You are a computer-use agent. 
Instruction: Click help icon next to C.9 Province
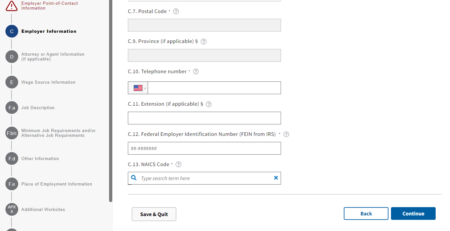click(x=203, y=42)
